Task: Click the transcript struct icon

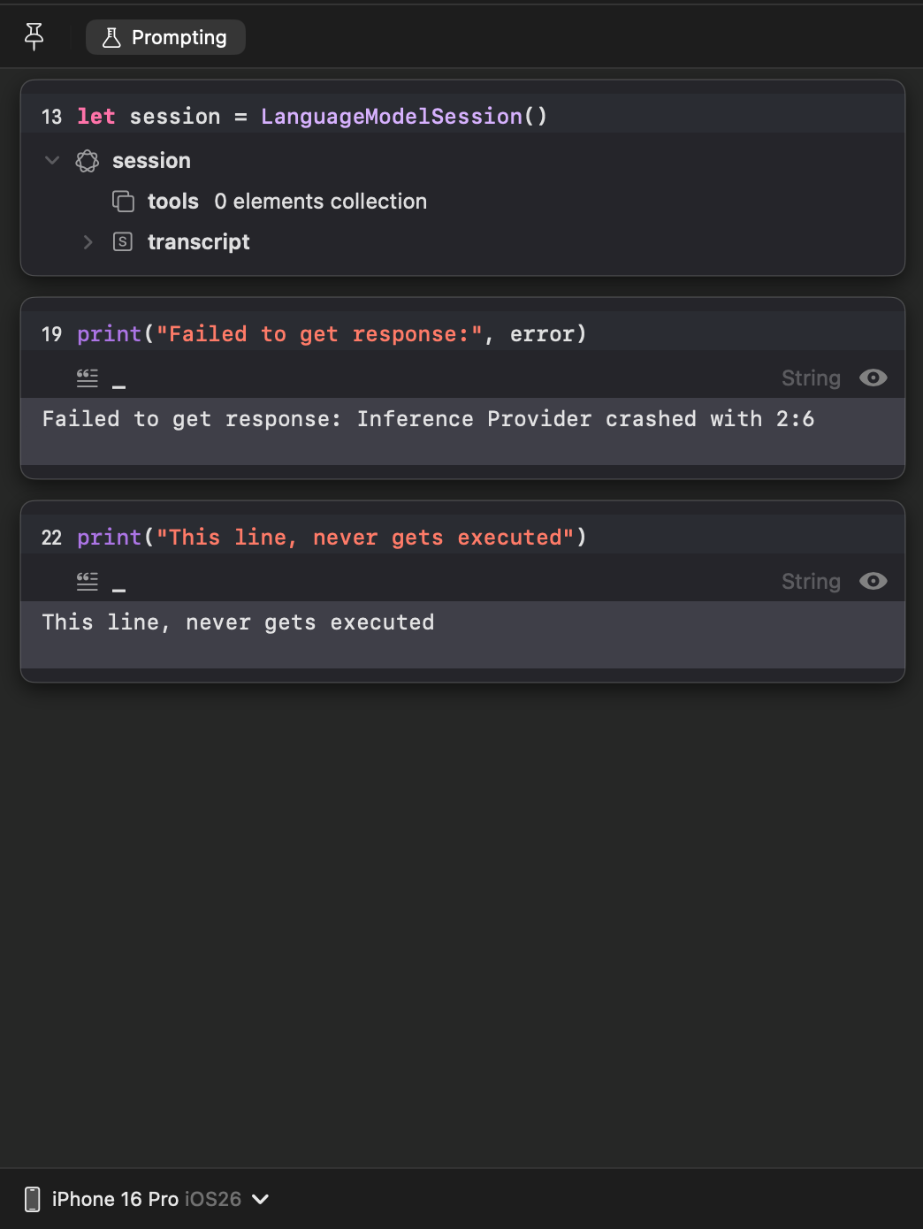Action: tap(123, 242)
